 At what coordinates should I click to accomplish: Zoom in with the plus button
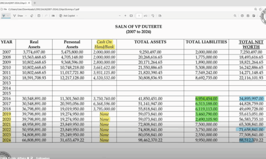125,16
